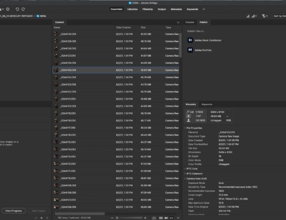The image size is (286, 220).
Task: Select file row _X2A4108.CR3
Action: 116,193
